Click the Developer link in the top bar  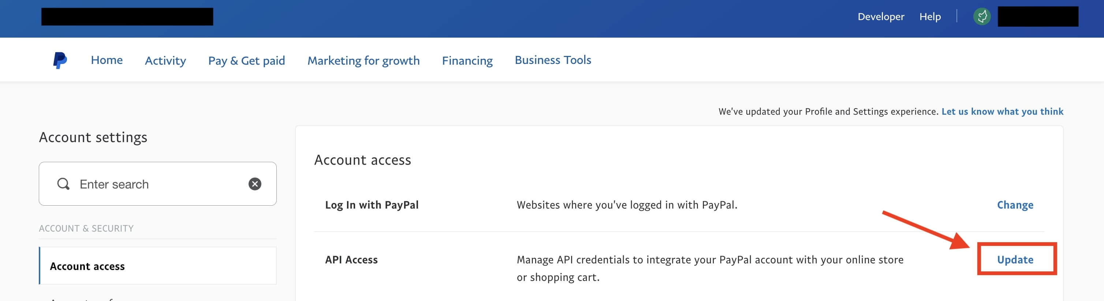click(x=880, y=17)
